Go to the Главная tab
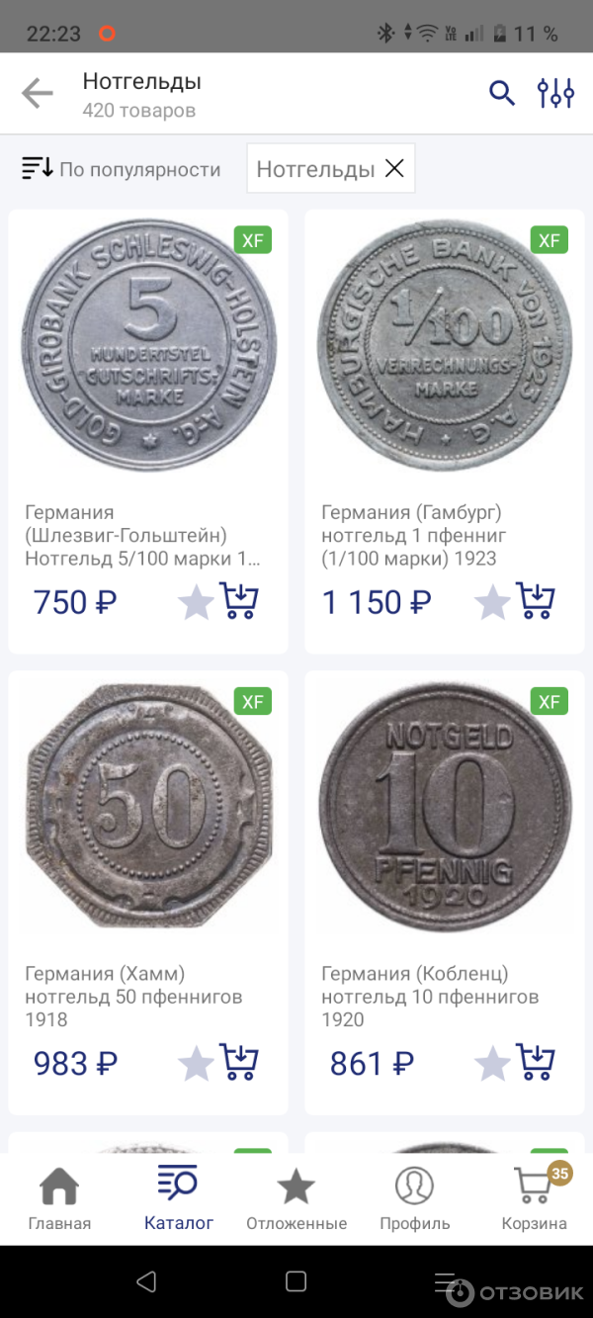The width and height of the screenshot is (593, 1318). (x=59, y=1198)
